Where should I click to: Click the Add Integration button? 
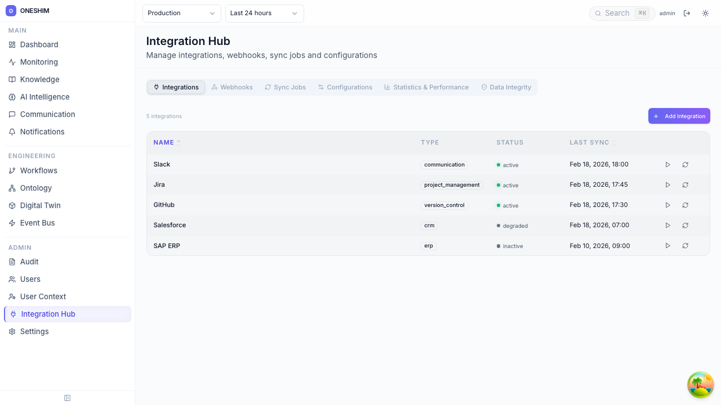[679, 116]
